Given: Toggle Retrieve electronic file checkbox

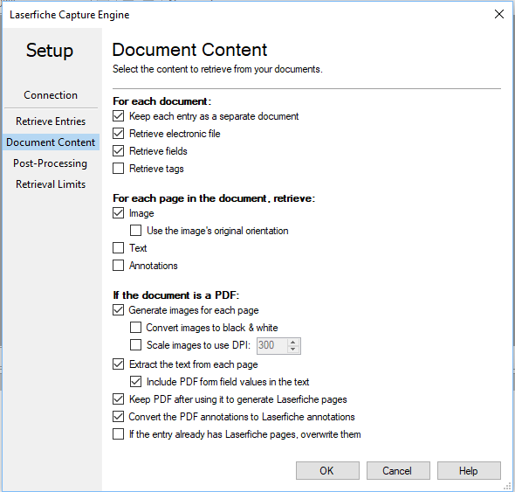Looking at the screenshot, I should point(118,134).
